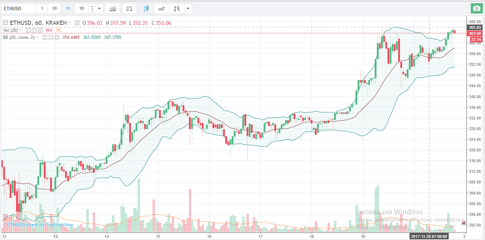
Task: Collapse the ETHUSD legend box
Action: [x=5, y=23]
